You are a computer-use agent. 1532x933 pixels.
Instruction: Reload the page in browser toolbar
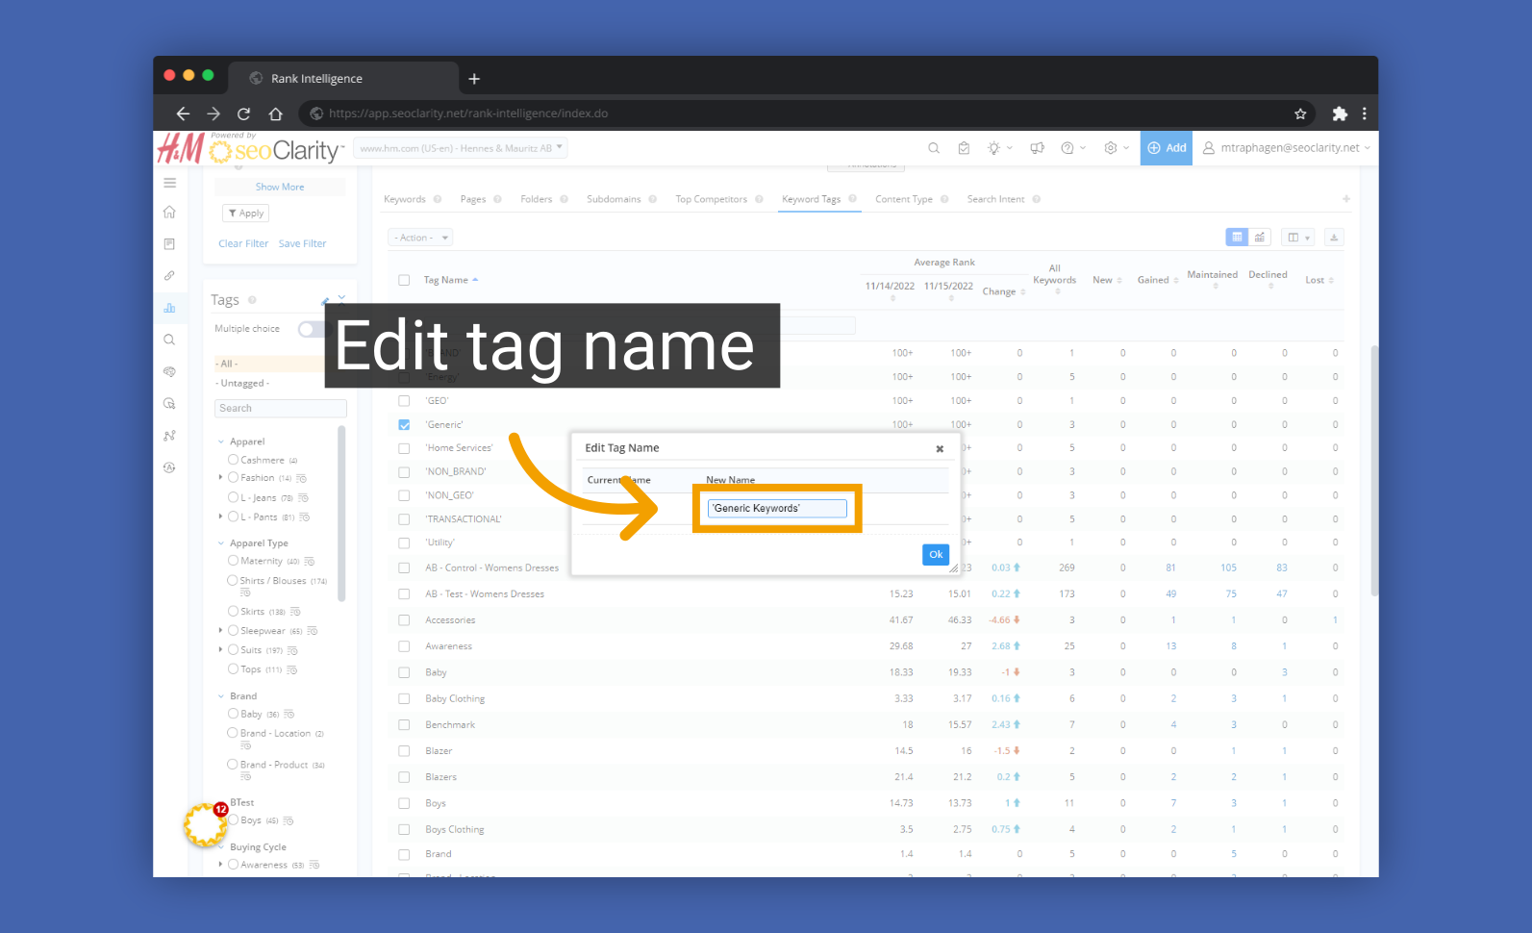point(244,113)
